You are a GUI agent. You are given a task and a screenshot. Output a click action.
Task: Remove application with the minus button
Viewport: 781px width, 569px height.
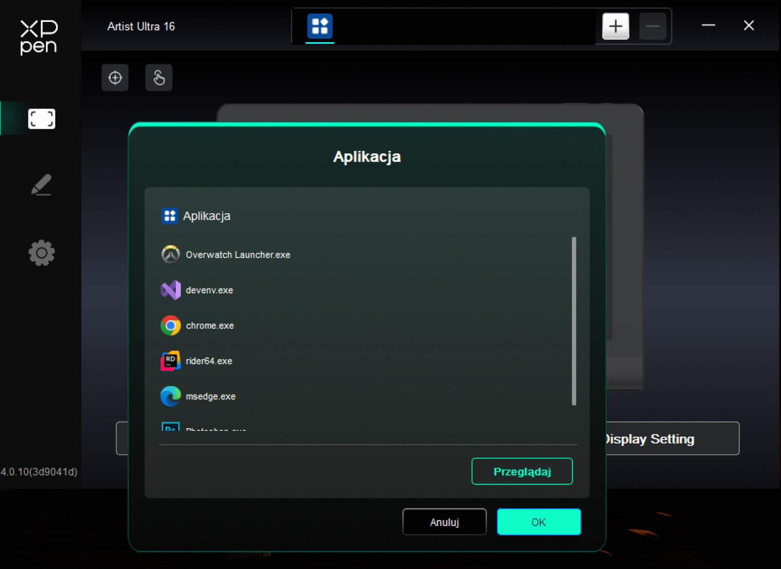click(653, 26)
